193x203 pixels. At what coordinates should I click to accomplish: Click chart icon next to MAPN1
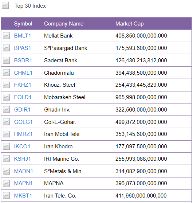6,183
